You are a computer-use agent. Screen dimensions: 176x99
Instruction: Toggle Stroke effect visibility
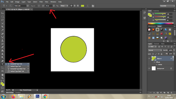pyautogui.click(x=157, y=65)
